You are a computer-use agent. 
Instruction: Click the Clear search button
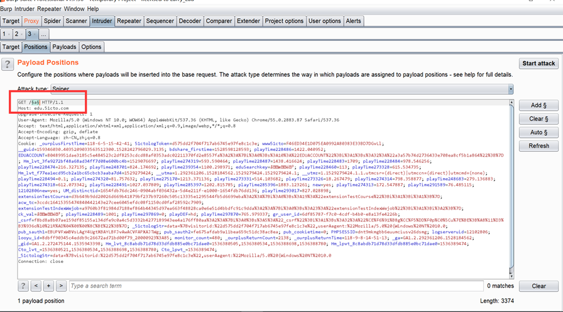pyautogui.click(x=538, y=286)
